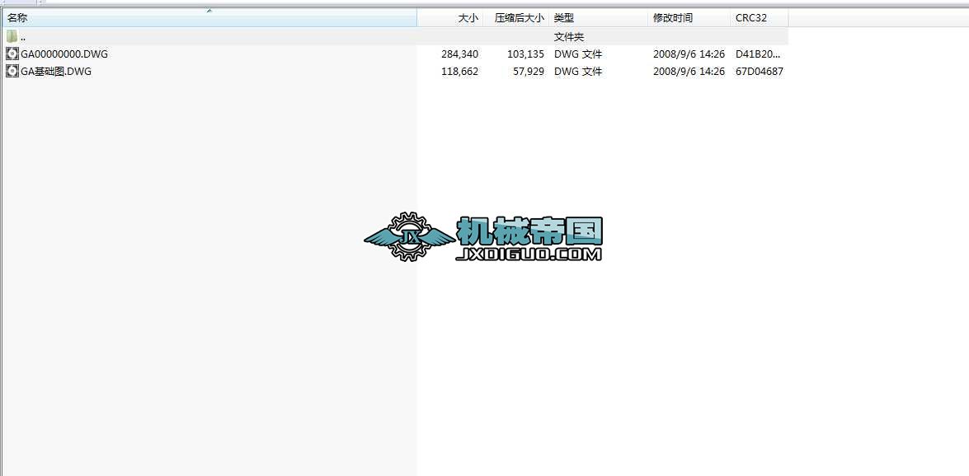Select the DWG icon of the second file row
969x476 pixels.
[x=12, y=72]
